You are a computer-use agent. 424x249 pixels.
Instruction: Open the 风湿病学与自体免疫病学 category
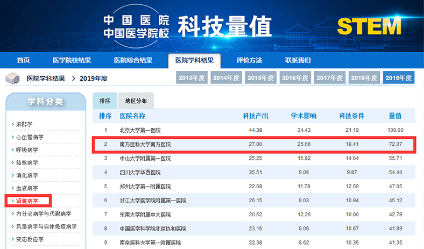pyautogui.click(x=46, y=226)
